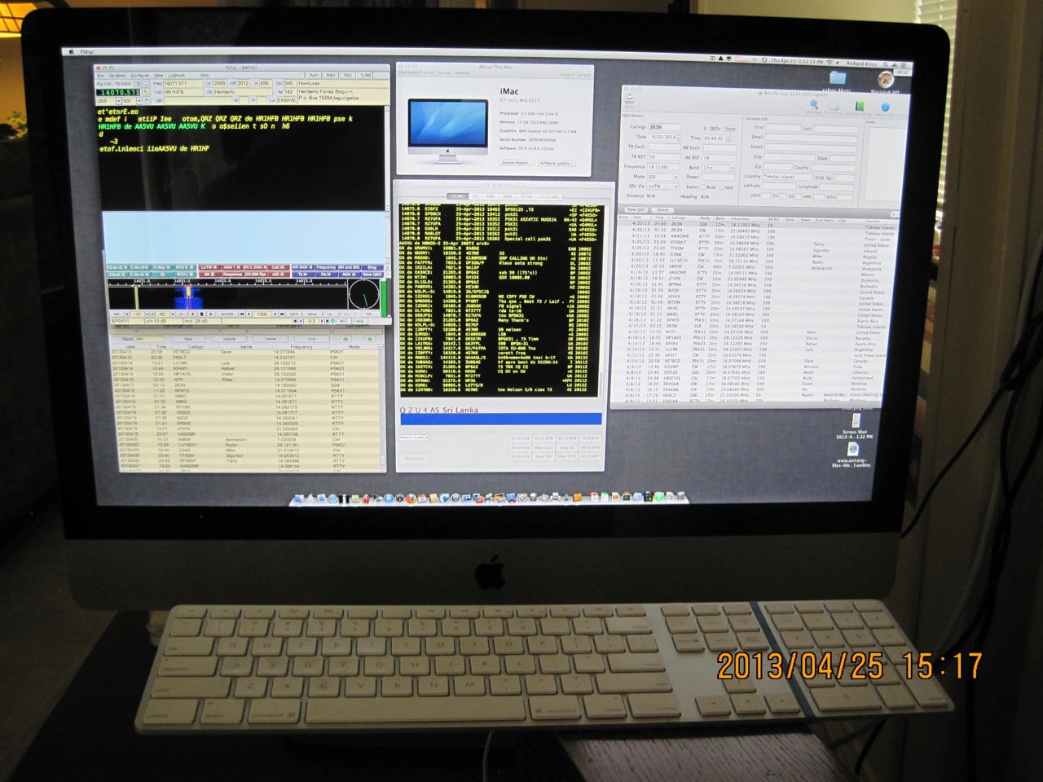Open the Finder icon in the Dock

(x=299, y=498)
